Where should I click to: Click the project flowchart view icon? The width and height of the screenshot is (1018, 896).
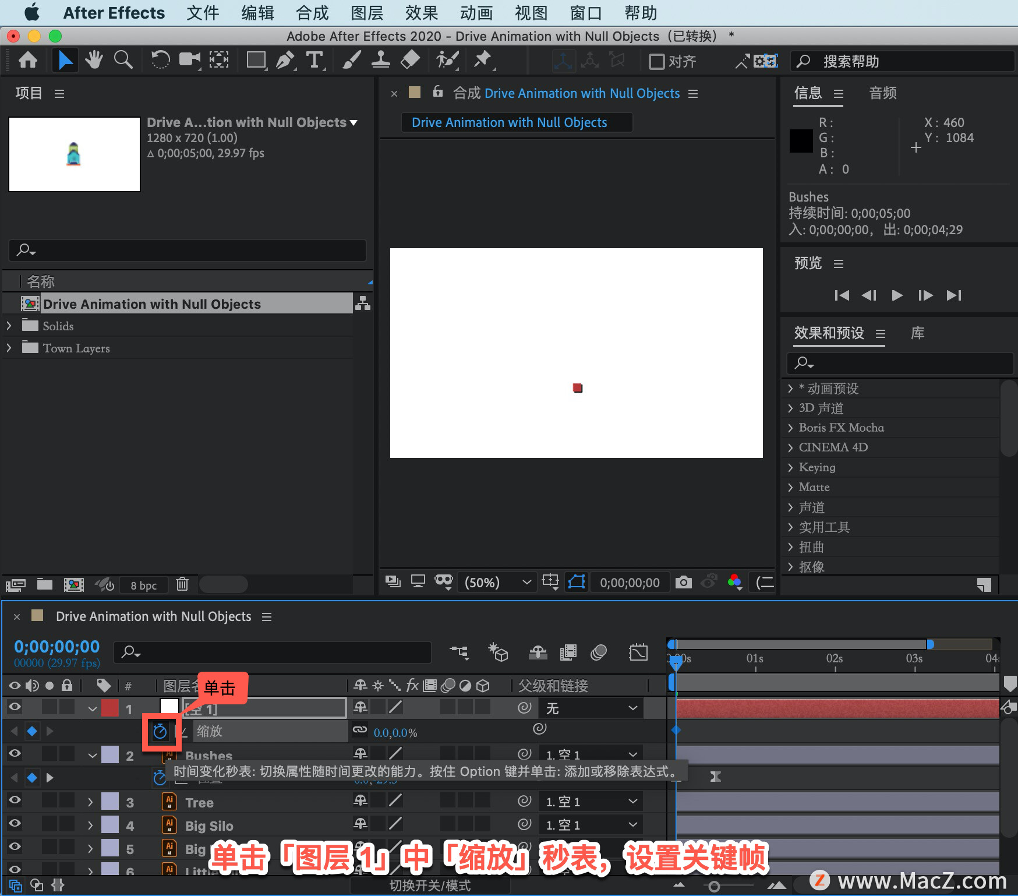coord(363,304)
